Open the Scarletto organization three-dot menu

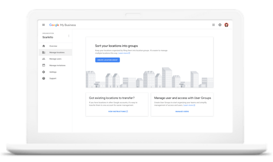(x=69, y=36)
